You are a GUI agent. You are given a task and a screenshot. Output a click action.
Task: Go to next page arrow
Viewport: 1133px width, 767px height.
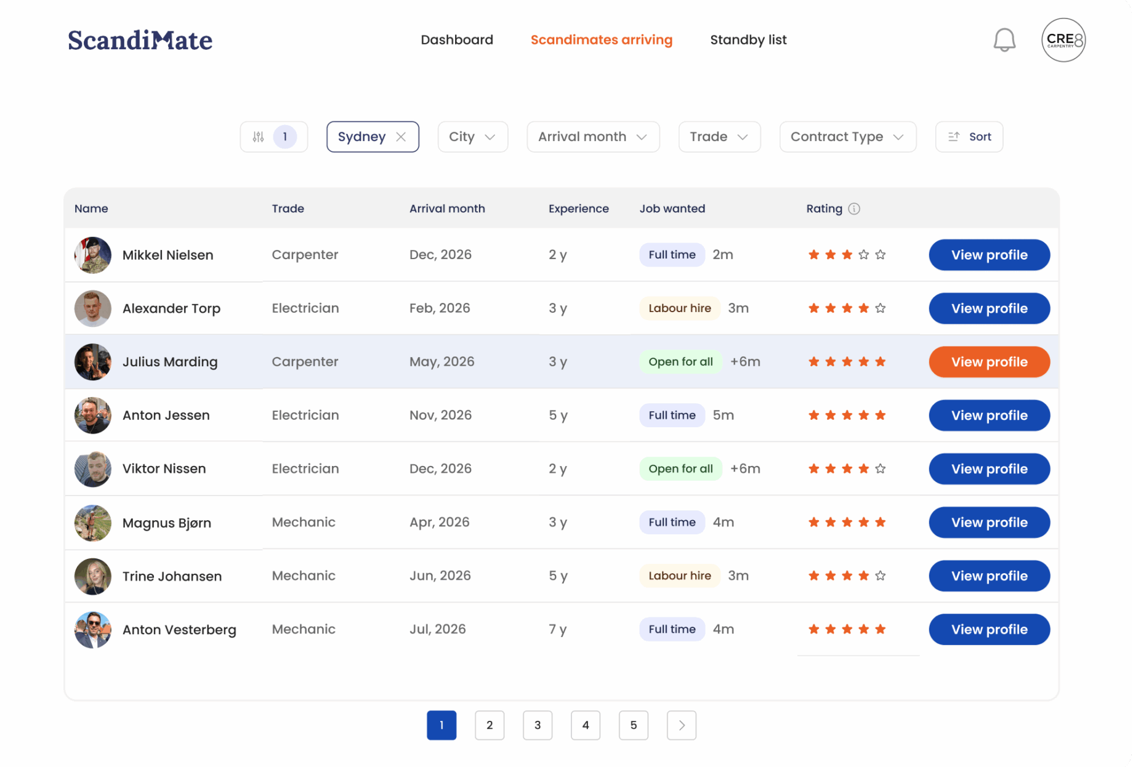[681, 725]
